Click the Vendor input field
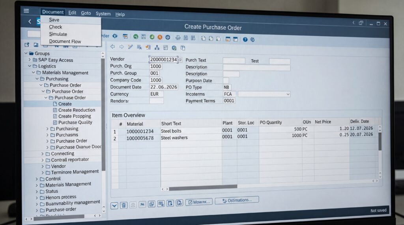The image size is (404, 225). (163, 59)
